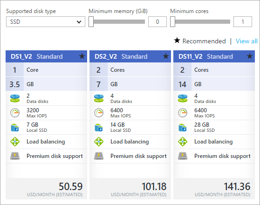Click the Minimum memory value field

point(157,21)
